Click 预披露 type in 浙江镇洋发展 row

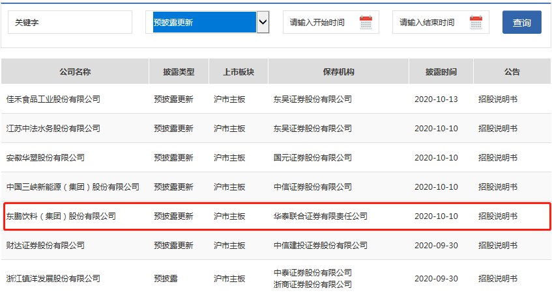166,278
